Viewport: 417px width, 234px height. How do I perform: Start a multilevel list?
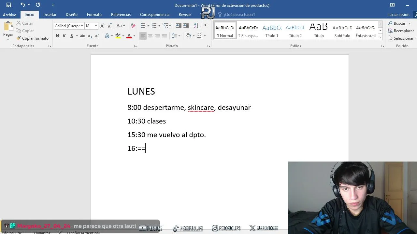[165, 26]
